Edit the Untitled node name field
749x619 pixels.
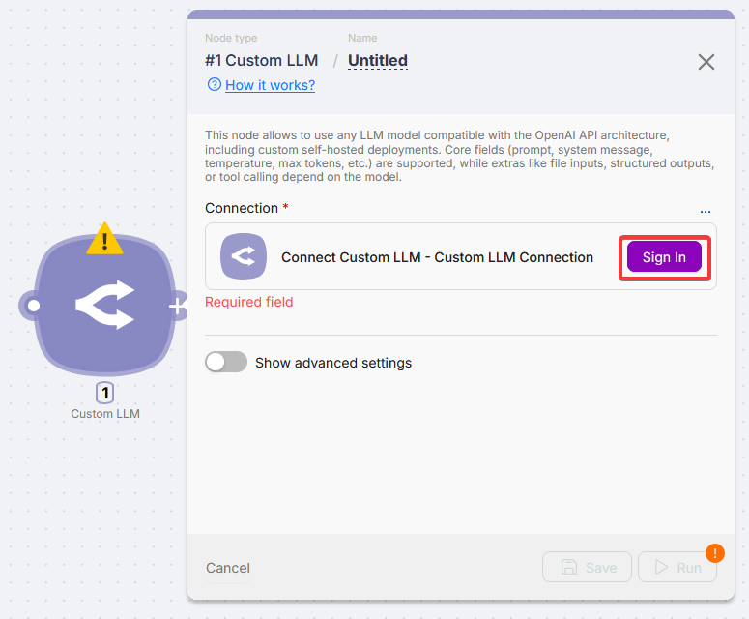[x=378, y=60]
